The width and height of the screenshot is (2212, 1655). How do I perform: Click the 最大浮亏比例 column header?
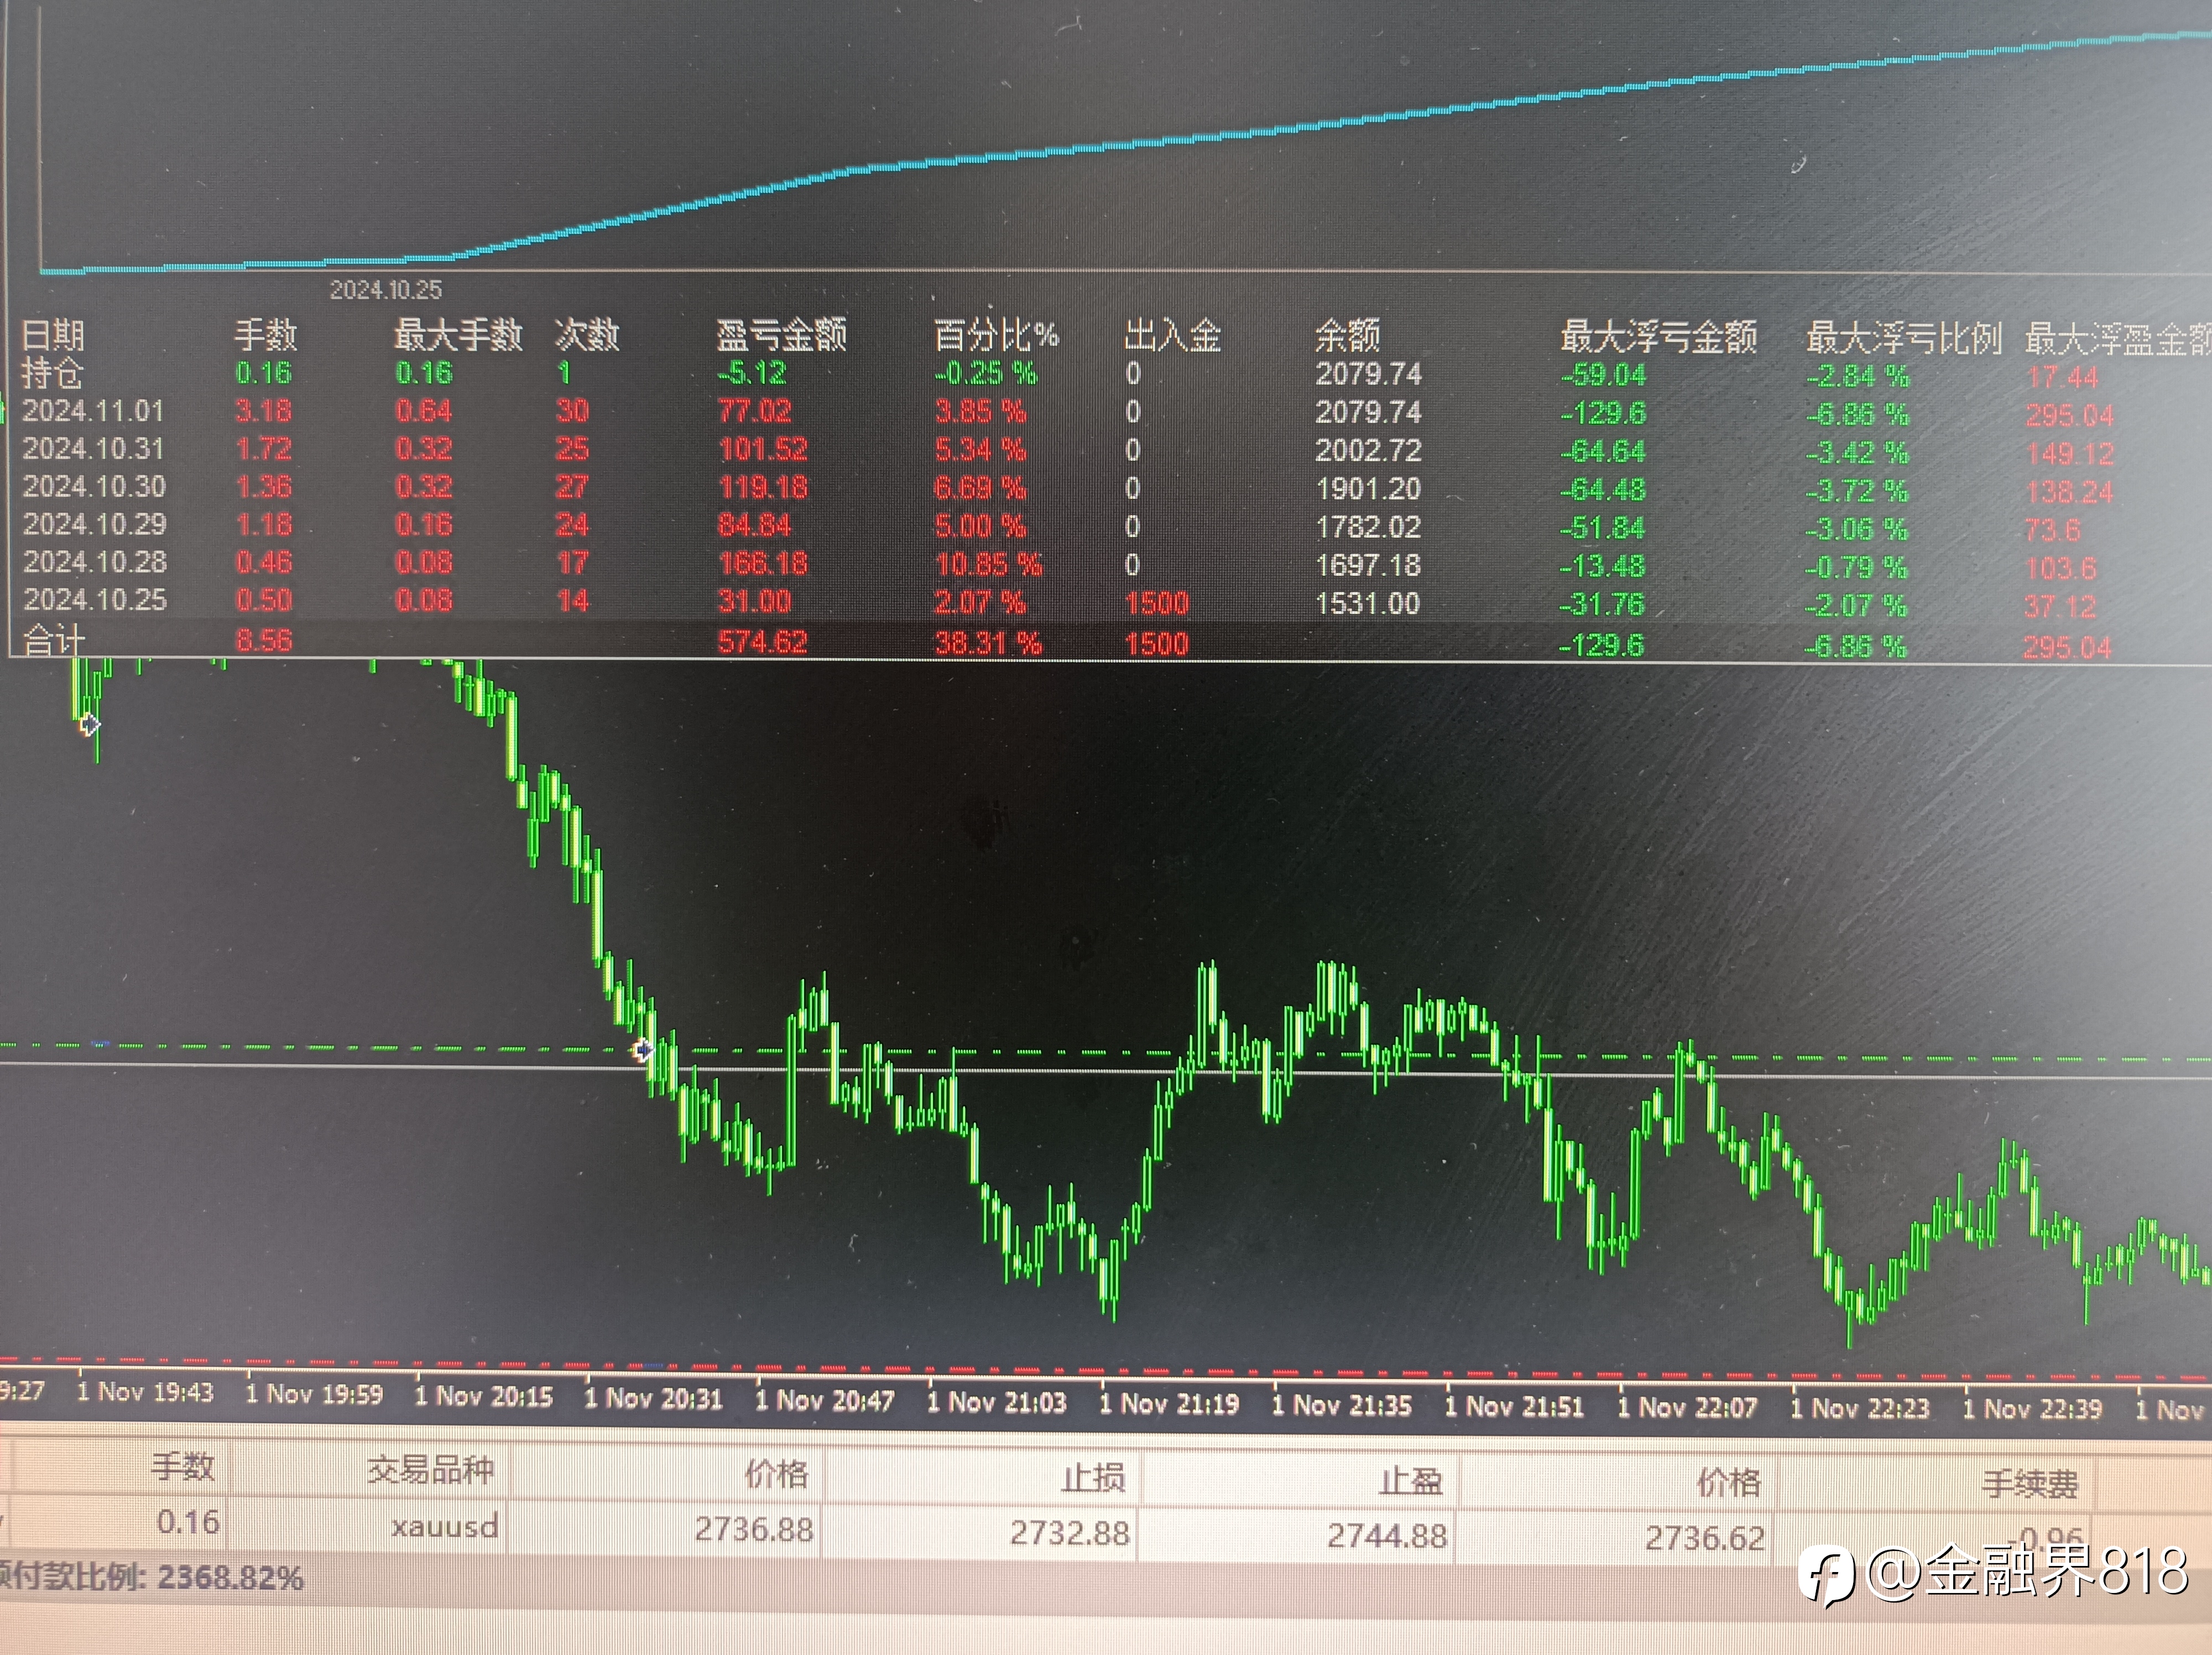click(x=1904, y=339)
